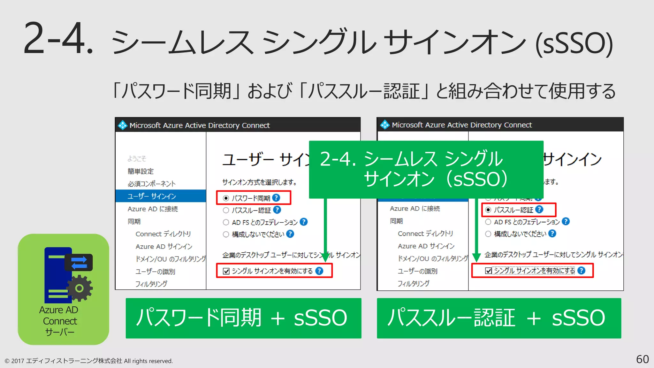Open 同期 section in right window sidebar
Viewport: 654px width, 368px height.
tap(396, 221)
